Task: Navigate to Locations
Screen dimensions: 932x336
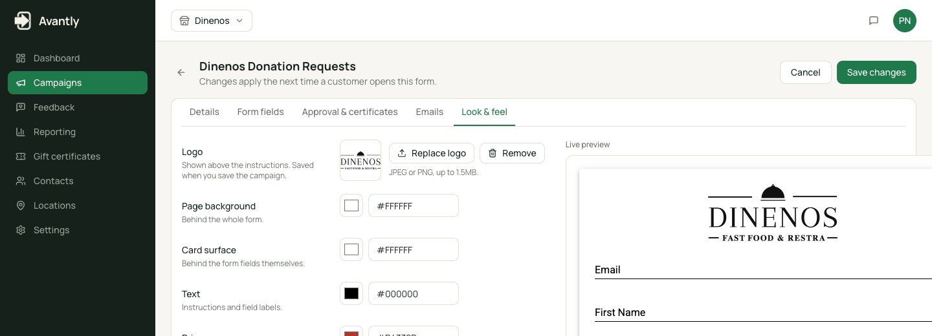Action: 78,205
